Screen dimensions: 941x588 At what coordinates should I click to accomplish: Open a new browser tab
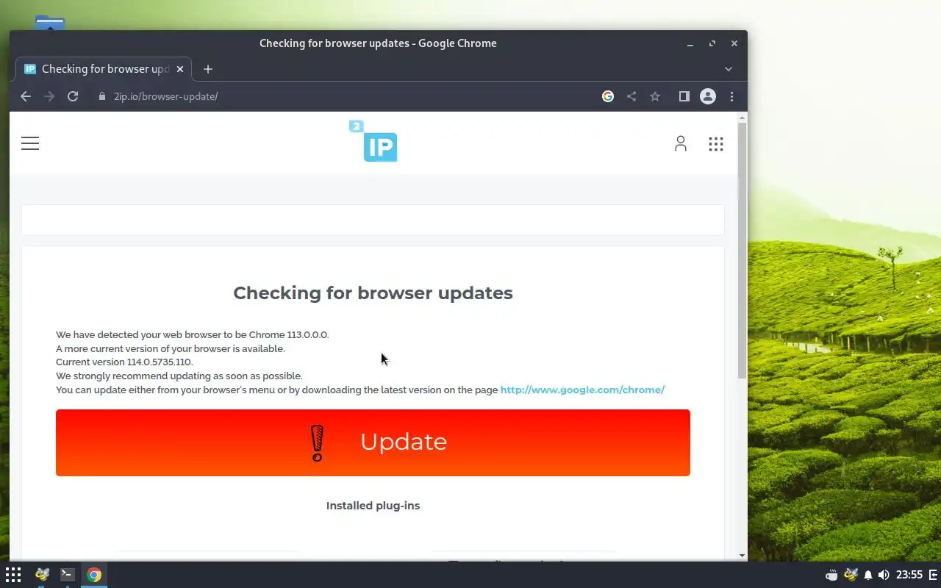(208, 69)
